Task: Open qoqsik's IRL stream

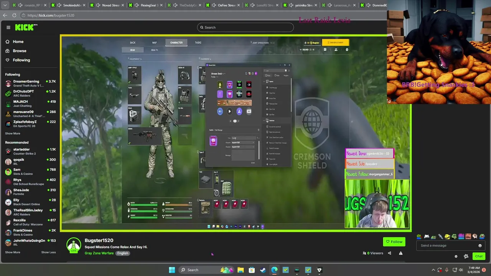Action: click(x=31, y=161)
